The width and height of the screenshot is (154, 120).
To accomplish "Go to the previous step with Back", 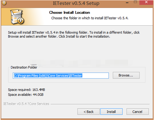I will point(89,112).
